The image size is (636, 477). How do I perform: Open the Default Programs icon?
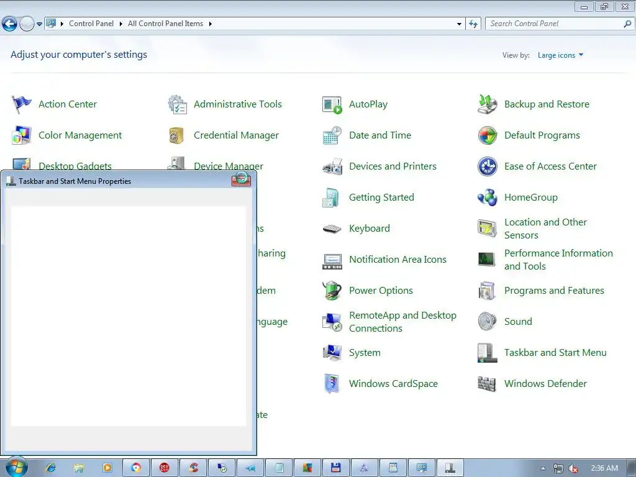(x=487, y=135)
